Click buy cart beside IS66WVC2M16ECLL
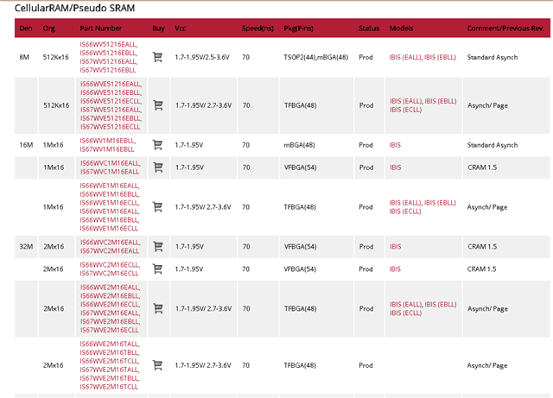 [x=157, y=269]
